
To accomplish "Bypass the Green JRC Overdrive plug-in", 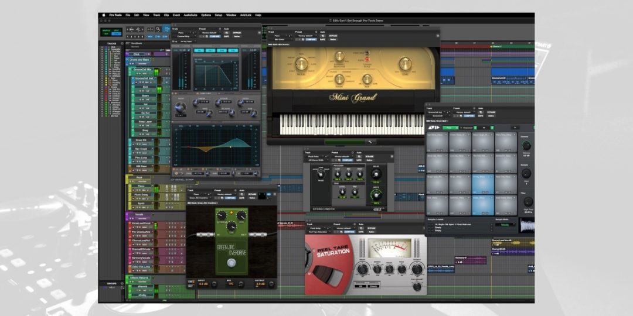I will tap(252, 194).
